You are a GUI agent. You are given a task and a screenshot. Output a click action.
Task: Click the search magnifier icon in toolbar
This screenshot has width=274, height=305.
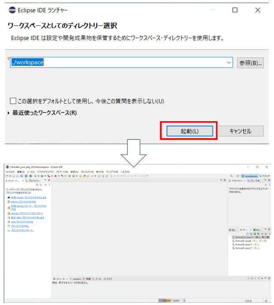point(232,176)
